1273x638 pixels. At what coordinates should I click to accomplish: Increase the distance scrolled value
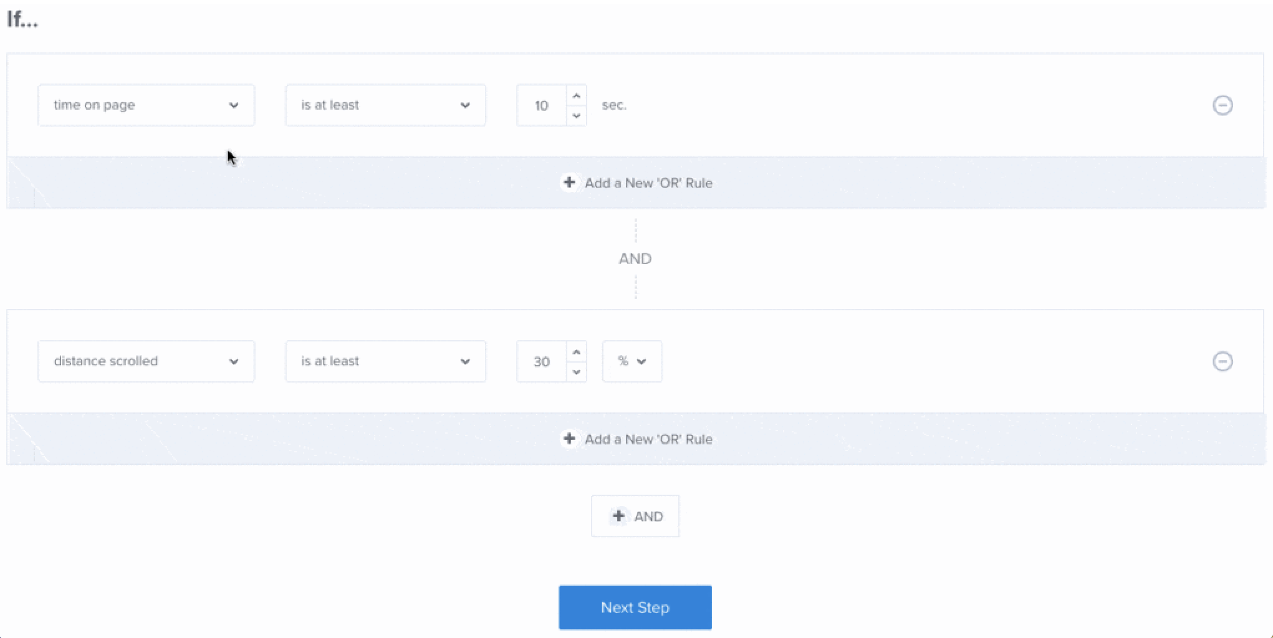coord(577,352)
